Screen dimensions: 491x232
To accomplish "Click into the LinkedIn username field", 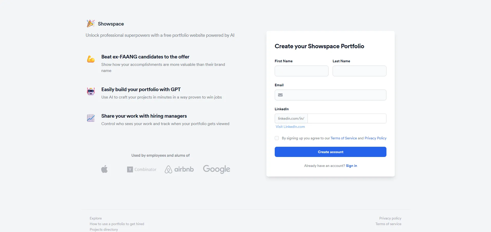I will click(x=347, y=118).
